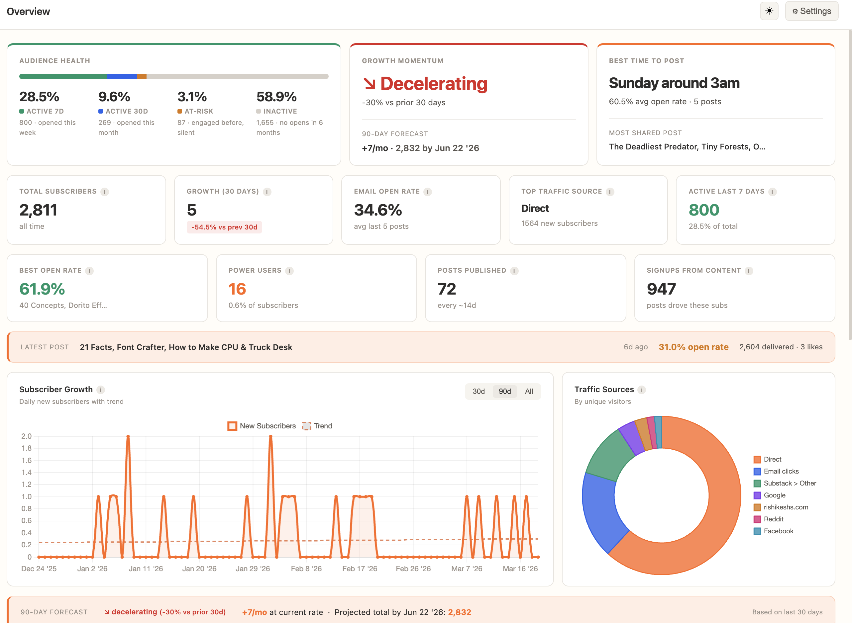Click the Signups From Content info icon
Image resolution: width=852 pixels, height=623 pixels.
click(749, 270)
